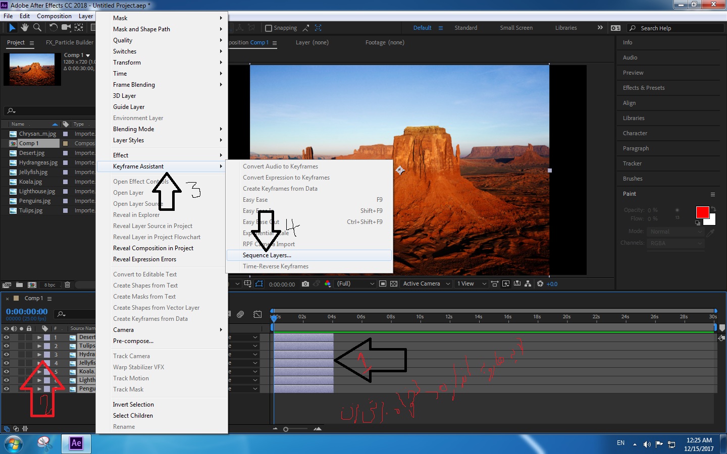Toggle the region of interest icon
727x454 pixels.
[x=383, y=284]
